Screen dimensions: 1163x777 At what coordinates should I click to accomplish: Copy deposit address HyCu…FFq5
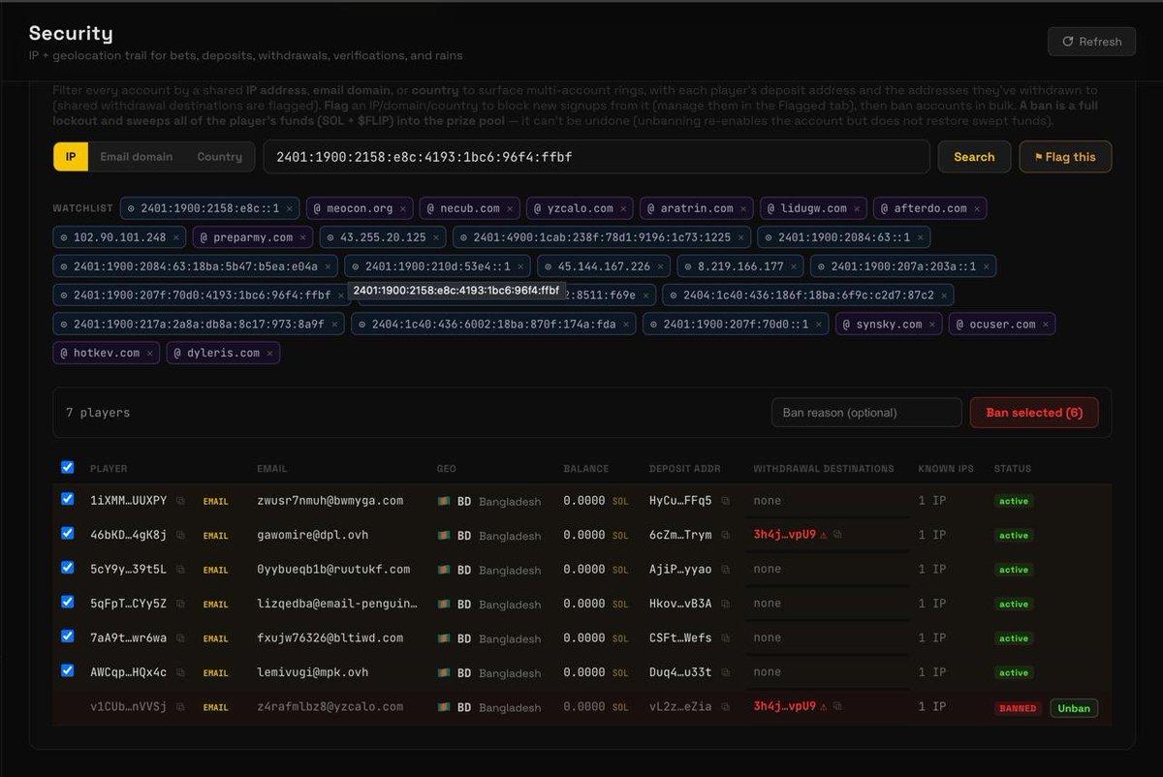click(x=725, y=501)
